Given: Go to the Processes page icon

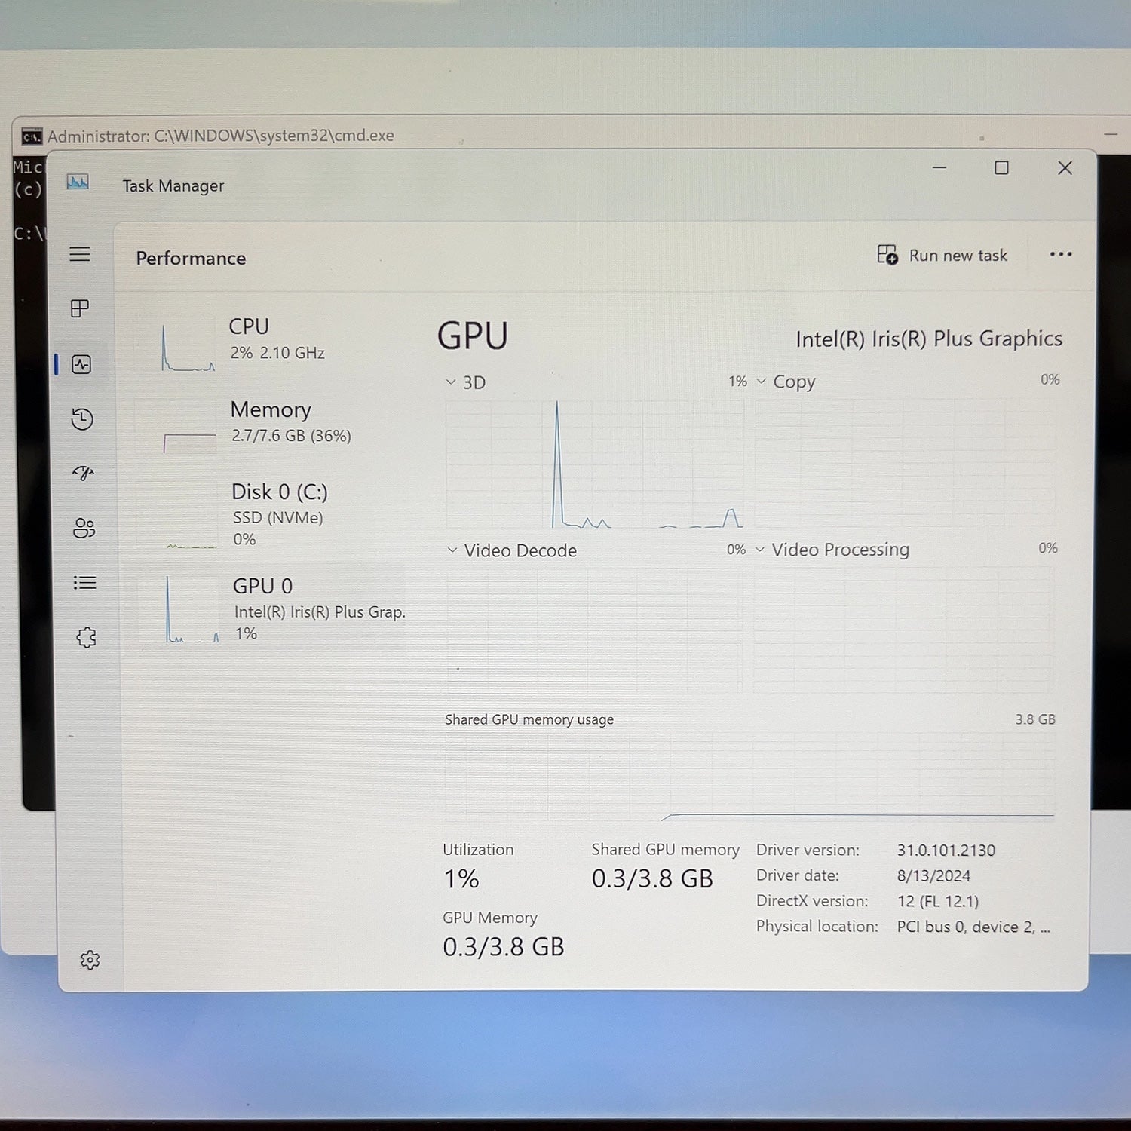Looking at the screenshot, I should [x=80, y=308].
